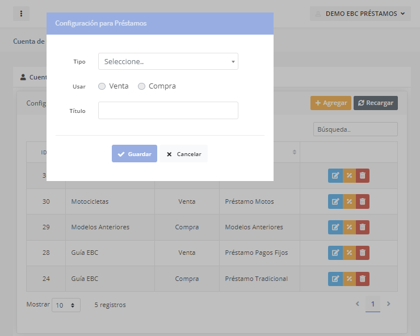Click the Búsqueda search box
420x336 pixels.
click(x=355, y=129)
